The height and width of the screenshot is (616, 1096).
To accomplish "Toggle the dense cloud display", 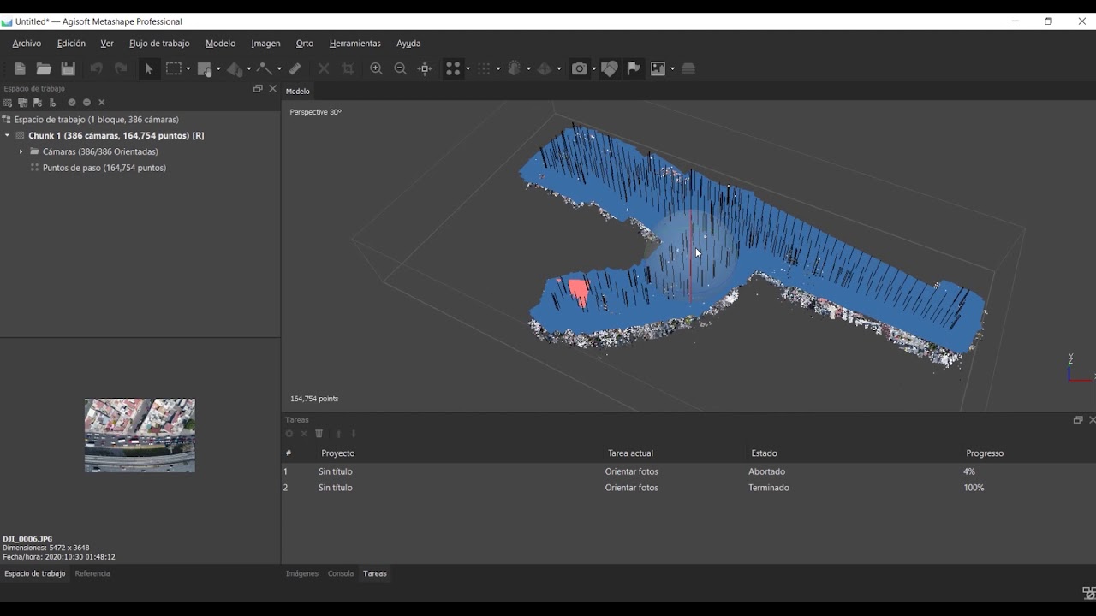I will [484, 68].
